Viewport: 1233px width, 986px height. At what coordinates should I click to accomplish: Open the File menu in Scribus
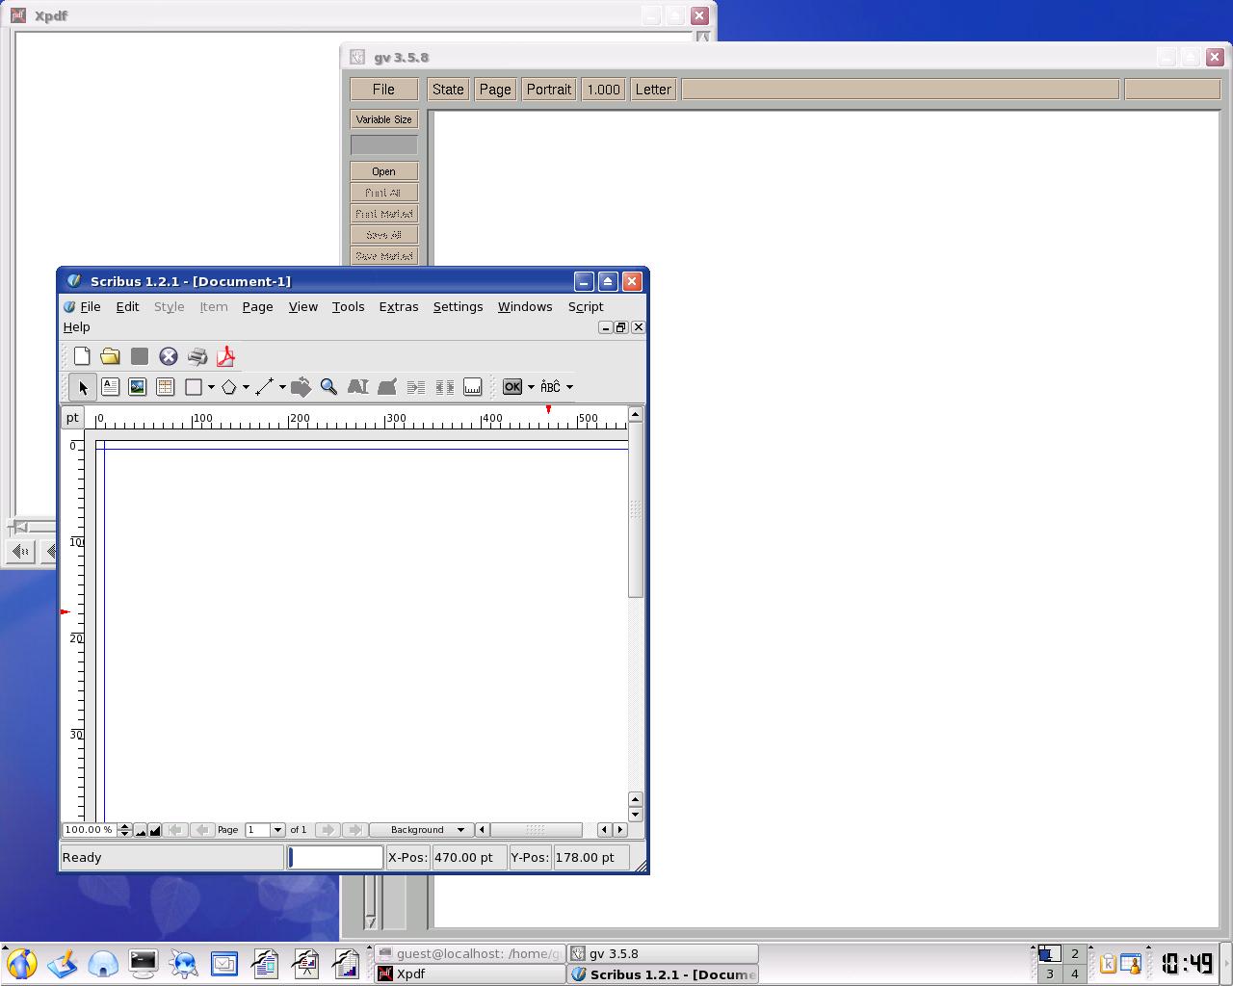point(91,307)
